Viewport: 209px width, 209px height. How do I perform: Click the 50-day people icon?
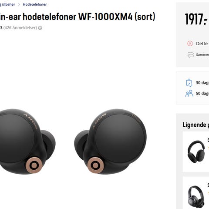click(x=189, y=93)
